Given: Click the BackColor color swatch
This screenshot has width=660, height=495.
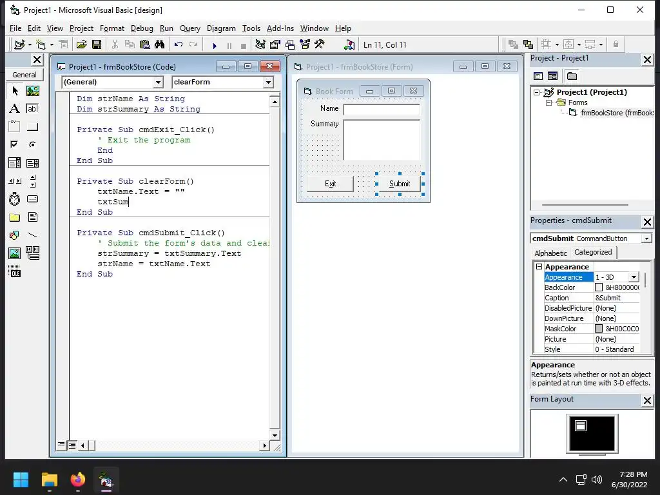Looking at the screenshot, I should click(599, 287).
